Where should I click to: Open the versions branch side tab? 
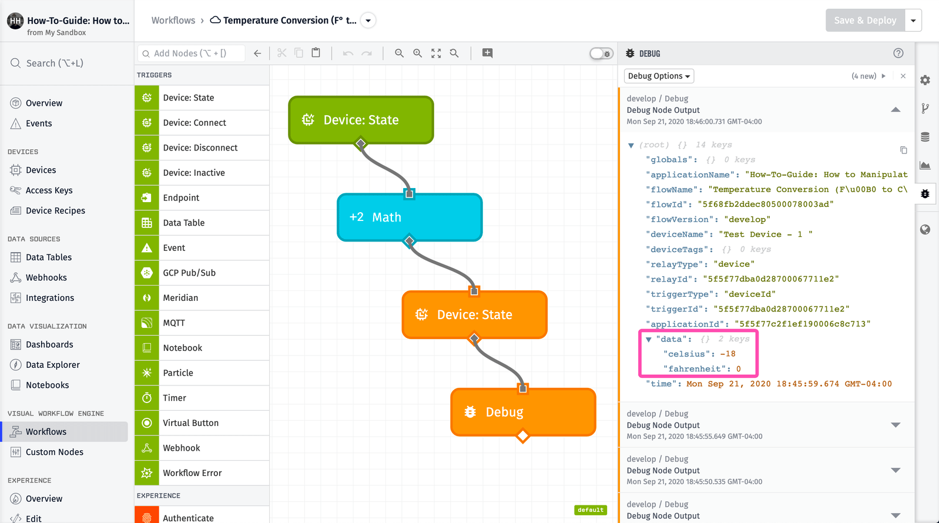tap(925, 108)
